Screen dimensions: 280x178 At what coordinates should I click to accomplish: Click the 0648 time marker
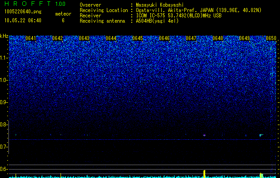(218, 38)
